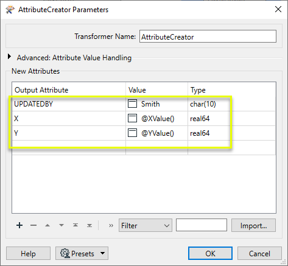Select char(10) type cell
288x266 pixels.
(231, 104)
